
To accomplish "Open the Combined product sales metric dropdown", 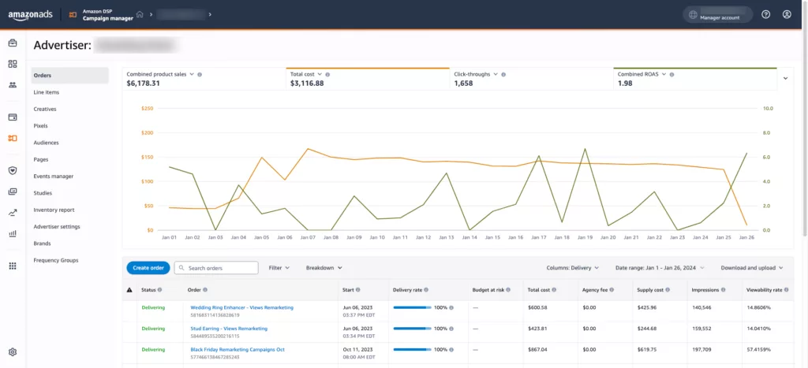I will [192, 74].
